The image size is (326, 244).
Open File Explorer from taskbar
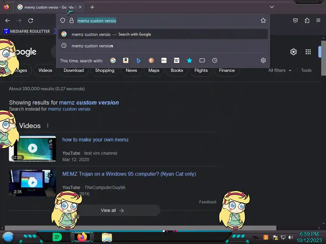(x=107, y=237)
